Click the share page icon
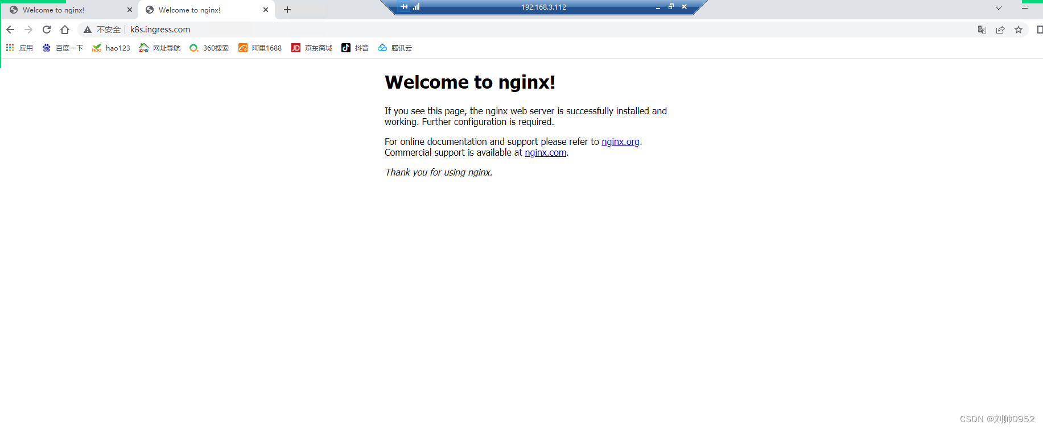The width and height of the screenshot is (1043, 429). (x=1000, y=30)
